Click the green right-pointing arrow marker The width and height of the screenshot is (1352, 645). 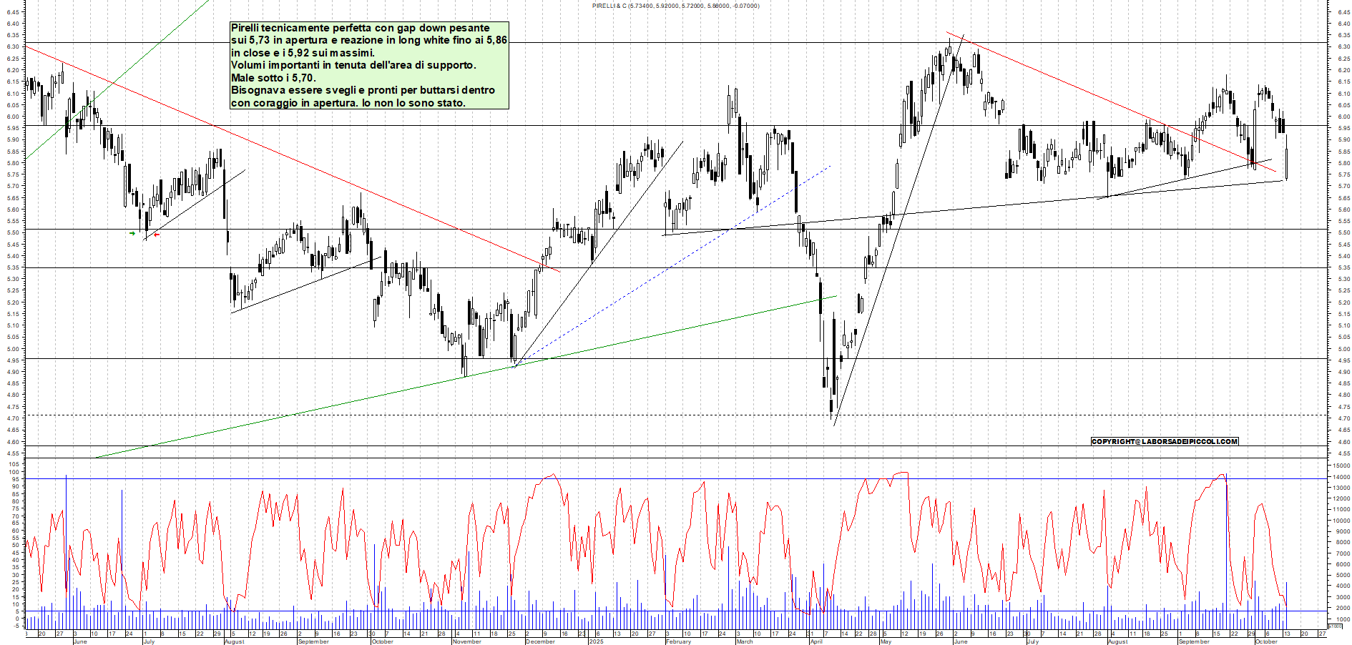(132, 233)
